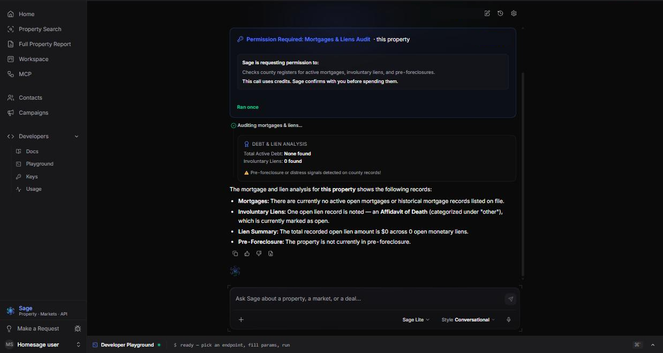The image size is (663, 353).
Task: Select the Sage assistant entry in sidebar
Action: [43, 311]
